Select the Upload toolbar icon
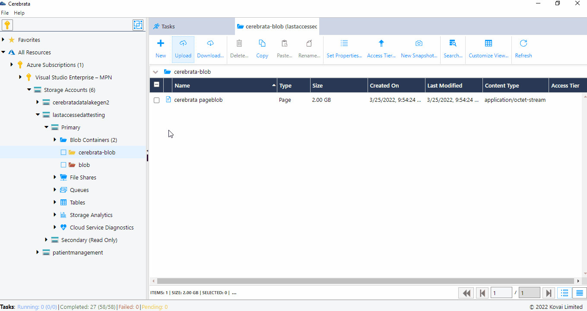The image size is (587, 311). point(183,47)
